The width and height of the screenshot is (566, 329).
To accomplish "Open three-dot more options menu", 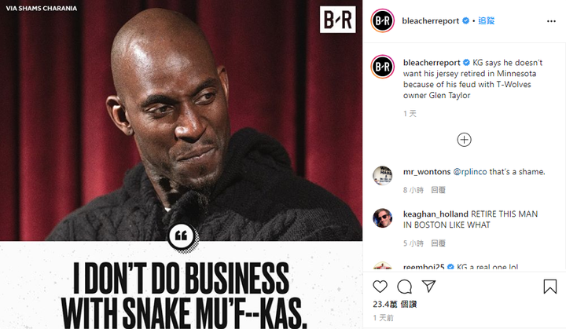I will coord(551,21).
